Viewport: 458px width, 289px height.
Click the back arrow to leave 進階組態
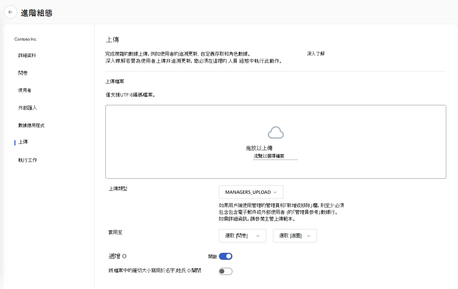pyautogui.click(x=10, y=12)
